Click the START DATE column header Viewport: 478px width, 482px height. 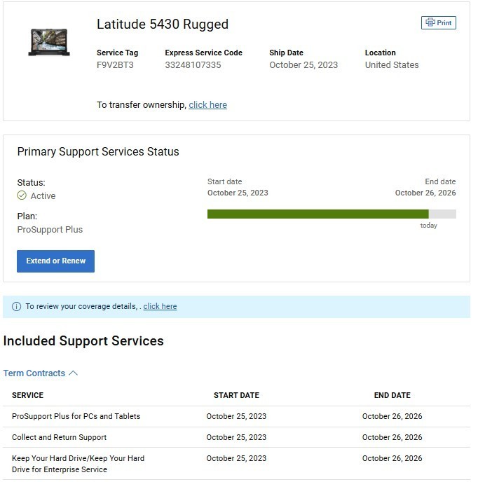click(236, 395)
